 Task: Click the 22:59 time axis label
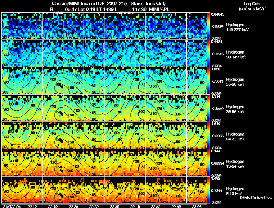(x=176, y=206)
